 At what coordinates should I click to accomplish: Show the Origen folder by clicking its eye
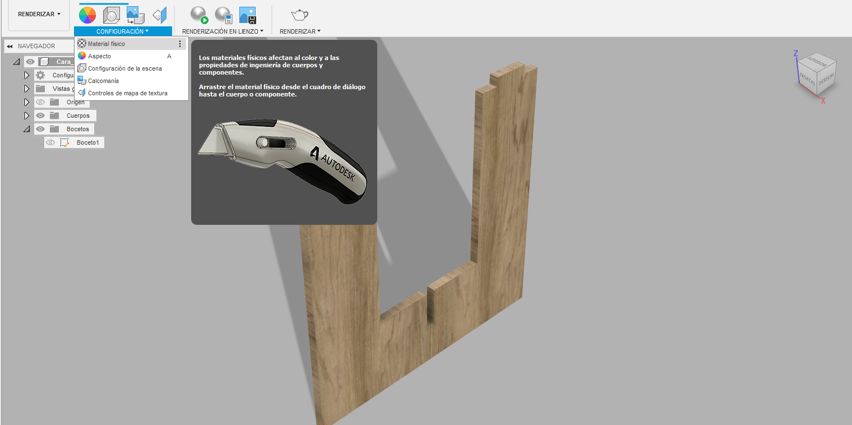(40, 101)
